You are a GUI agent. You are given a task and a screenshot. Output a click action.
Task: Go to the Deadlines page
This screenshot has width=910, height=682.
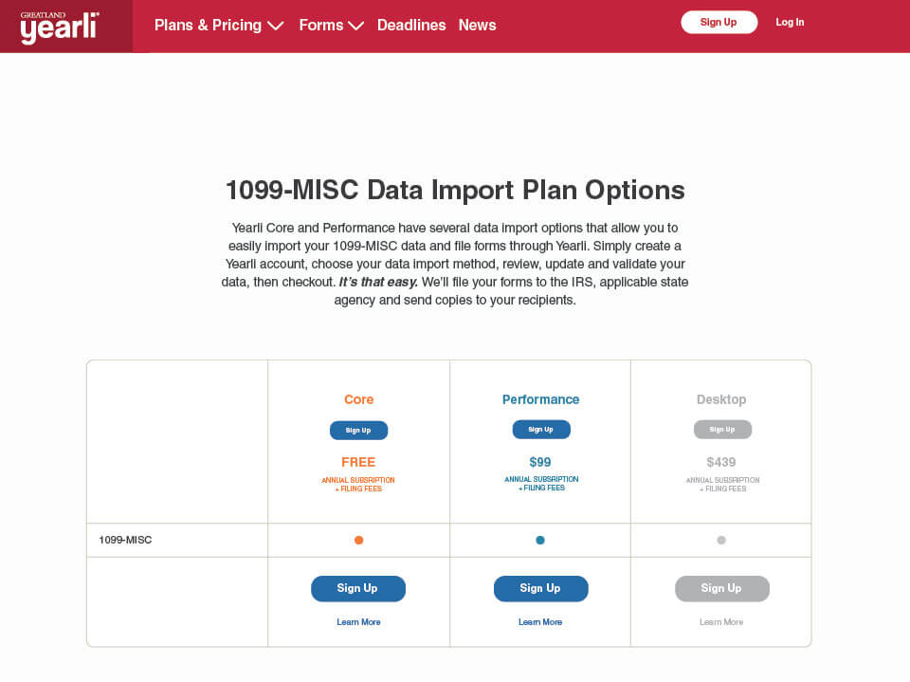411,26
